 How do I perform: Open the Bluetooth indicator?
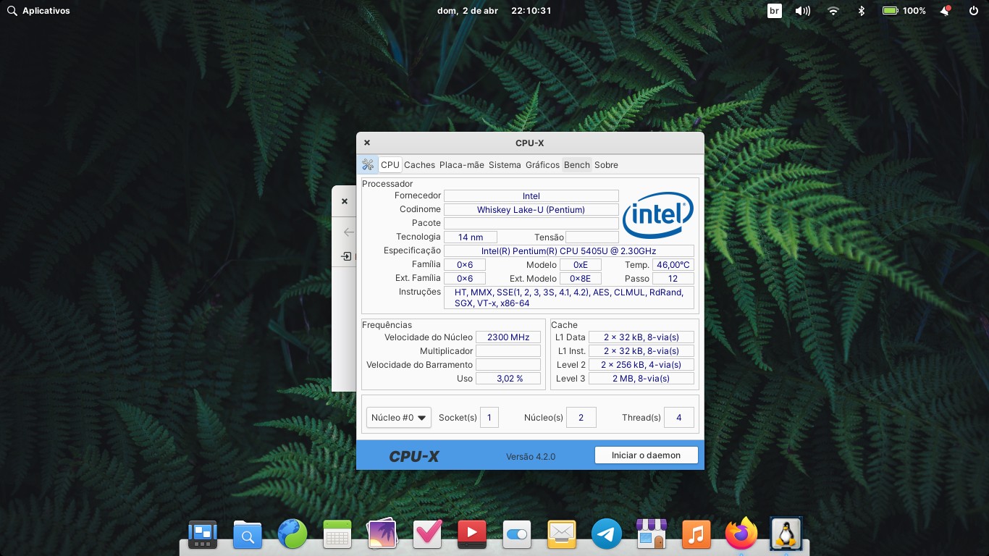pyautogui.click(x=862, y=11)
